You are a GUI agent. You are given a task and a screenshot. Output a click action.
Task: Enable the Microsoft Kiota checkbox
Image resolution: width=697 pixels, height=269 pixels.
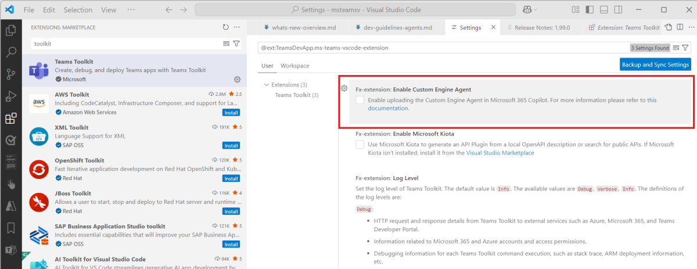point(360,145)
